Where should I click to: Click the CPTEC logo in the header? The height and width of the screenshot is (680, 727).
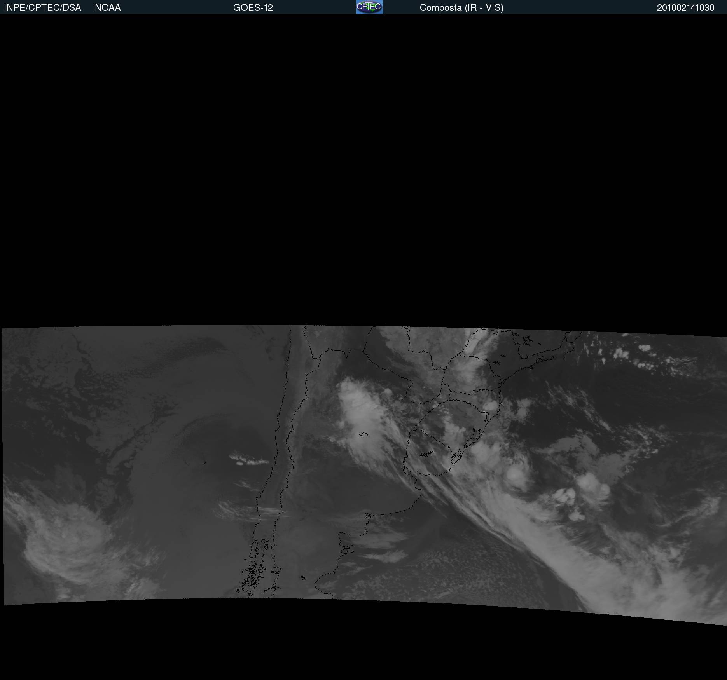click(369, 7)
